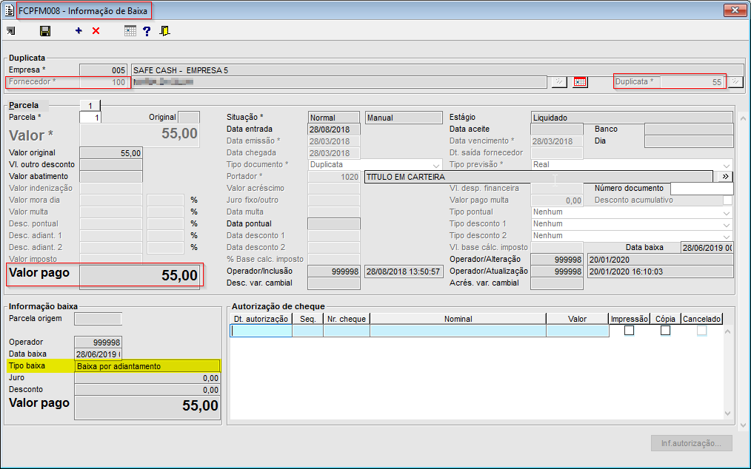Click the Tipo baixa highlighted field
The width and height of the screenshot is (751, 469).
(x=147, y=366)
